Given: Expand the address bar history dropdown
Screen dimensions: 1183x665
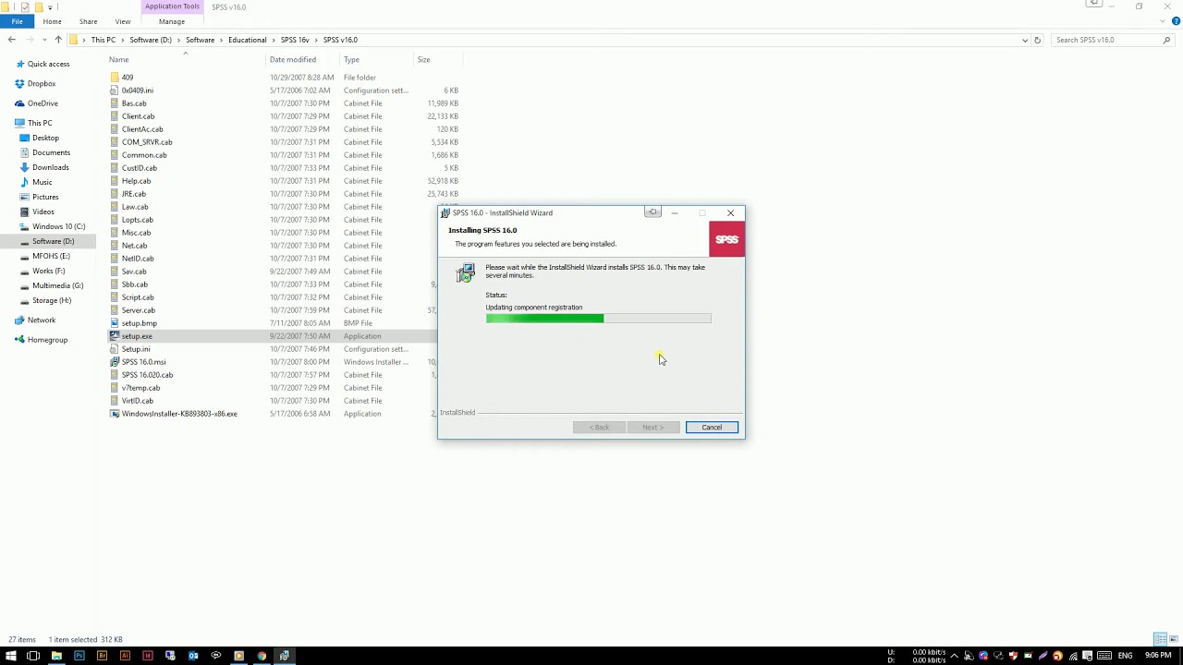Looking at the screenshot, I should pos(1024,40).
